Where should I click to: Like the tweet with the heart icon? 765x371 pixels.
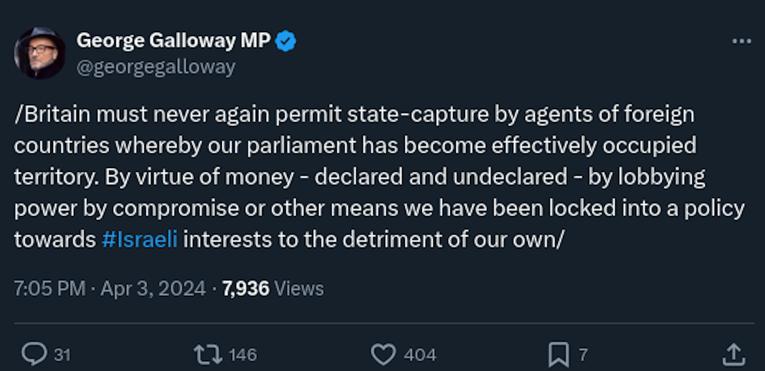pos(383,355)
